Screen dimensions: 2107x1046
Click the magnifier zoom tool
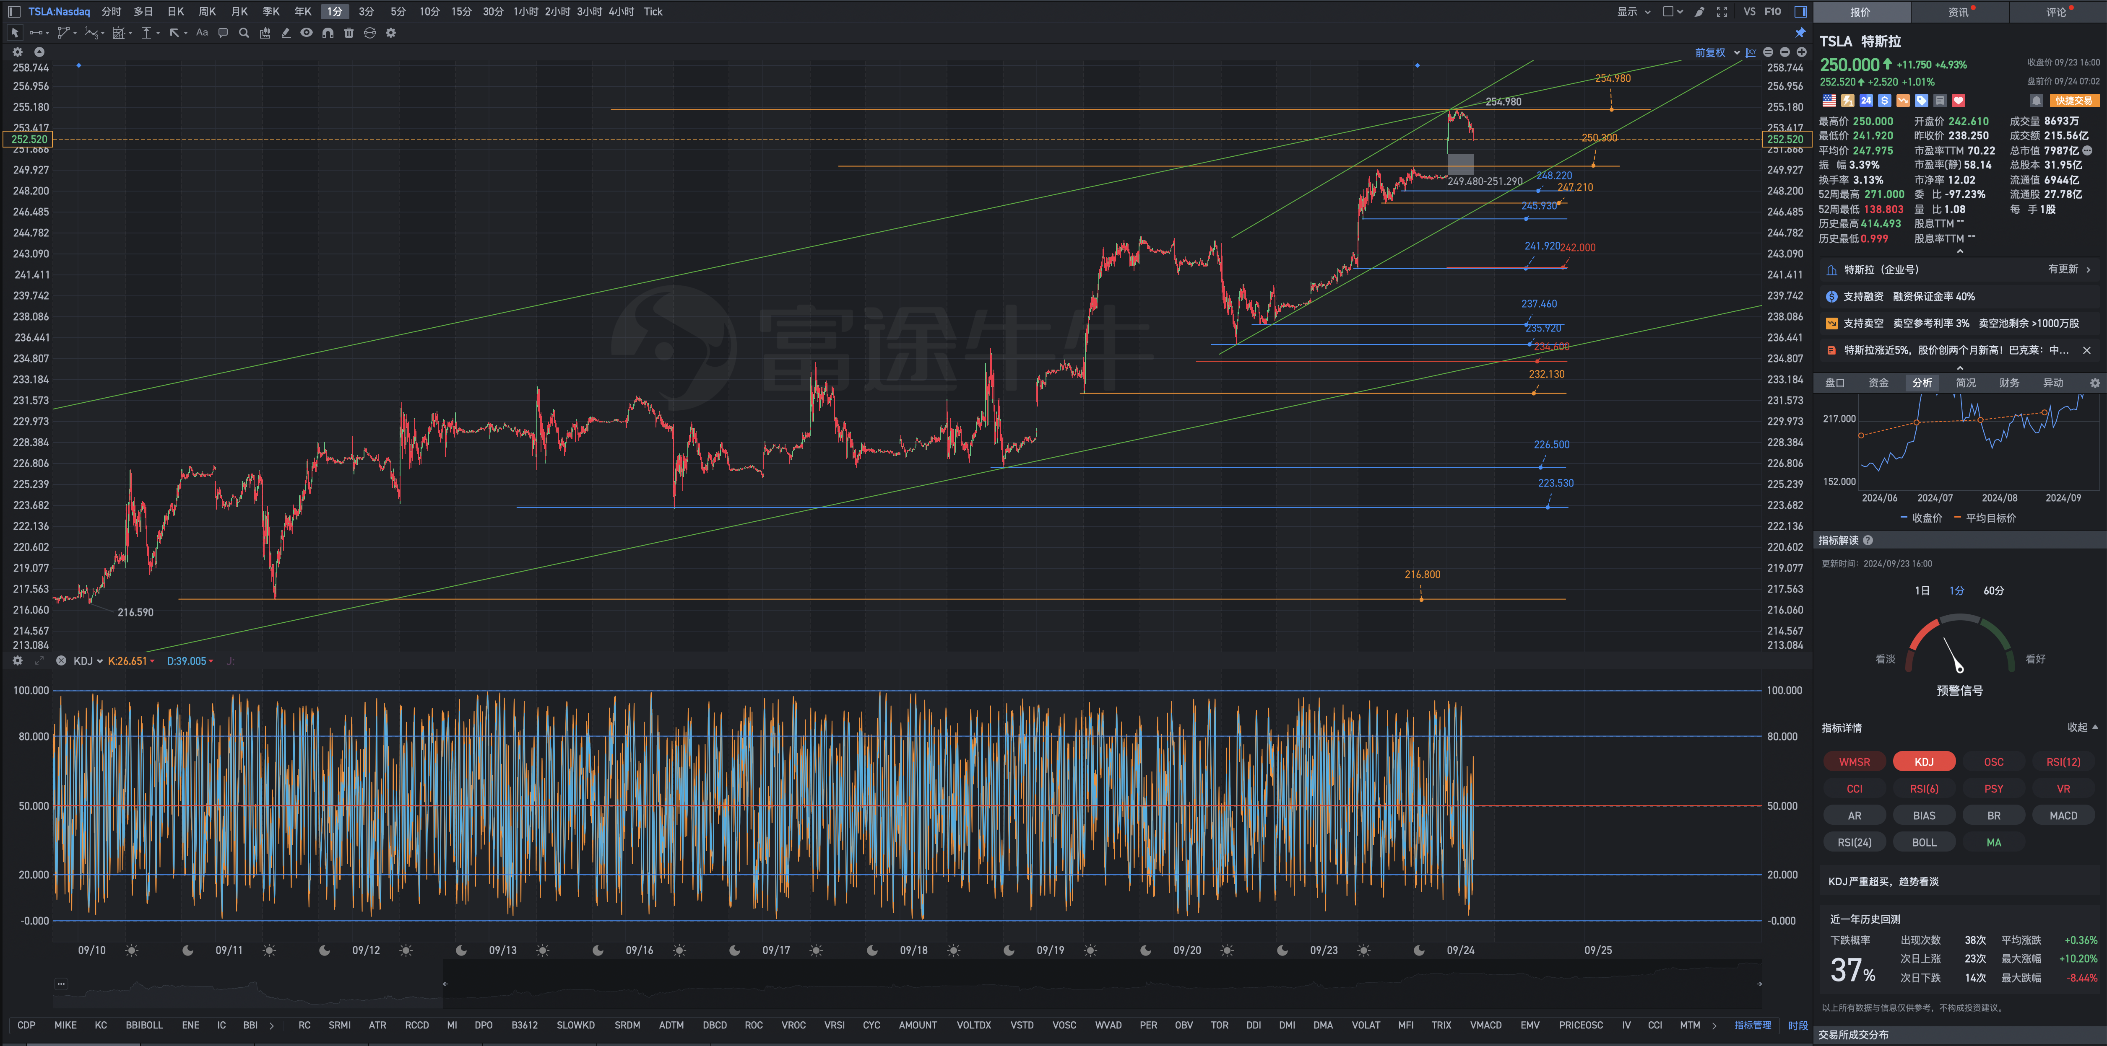[244, 33]
